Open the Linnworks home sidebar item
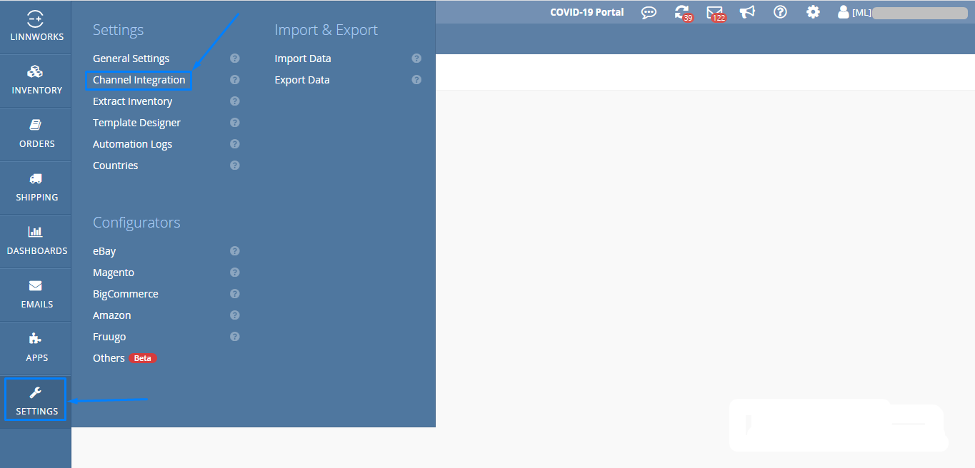 (36, 27)
